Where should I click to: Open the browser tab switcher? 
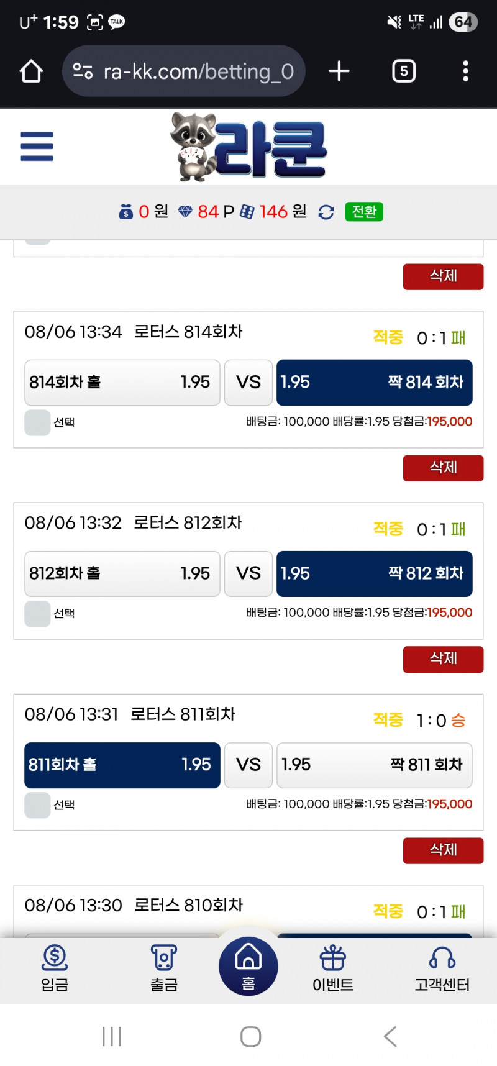click(404, 71)
